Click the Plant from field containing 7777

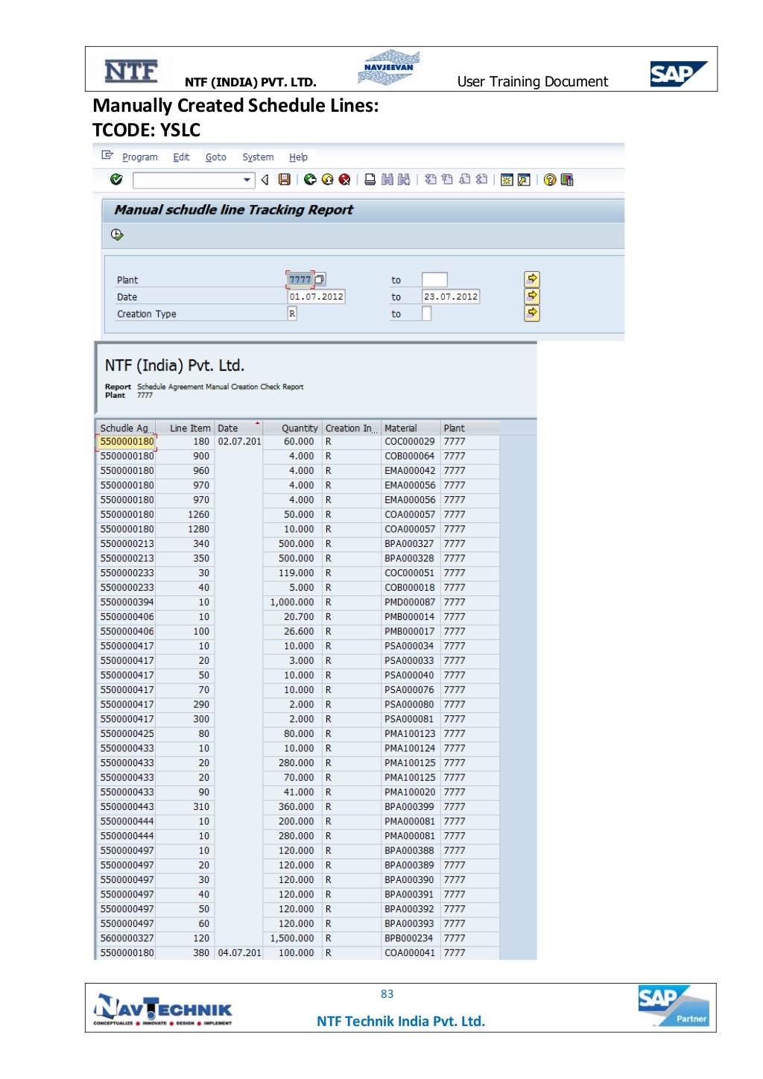tap(300, 279)
